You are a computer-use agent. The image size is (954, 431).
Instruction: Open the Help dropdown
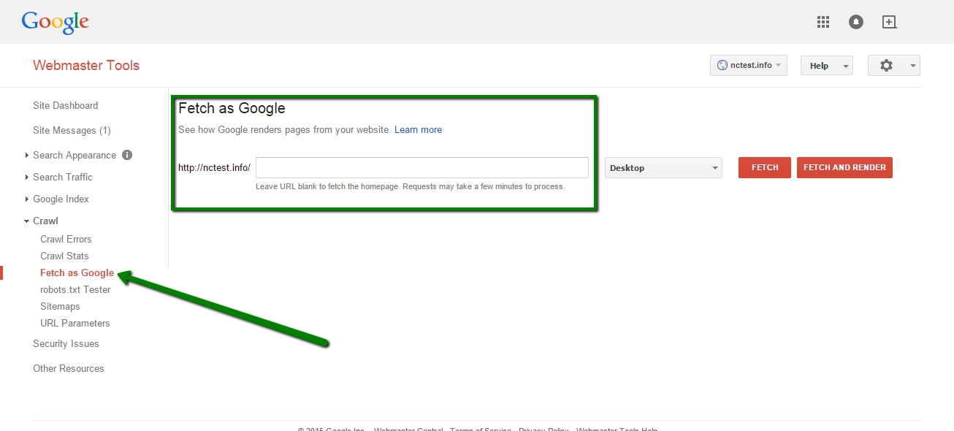pyautogui.click(x=826, y=65)
